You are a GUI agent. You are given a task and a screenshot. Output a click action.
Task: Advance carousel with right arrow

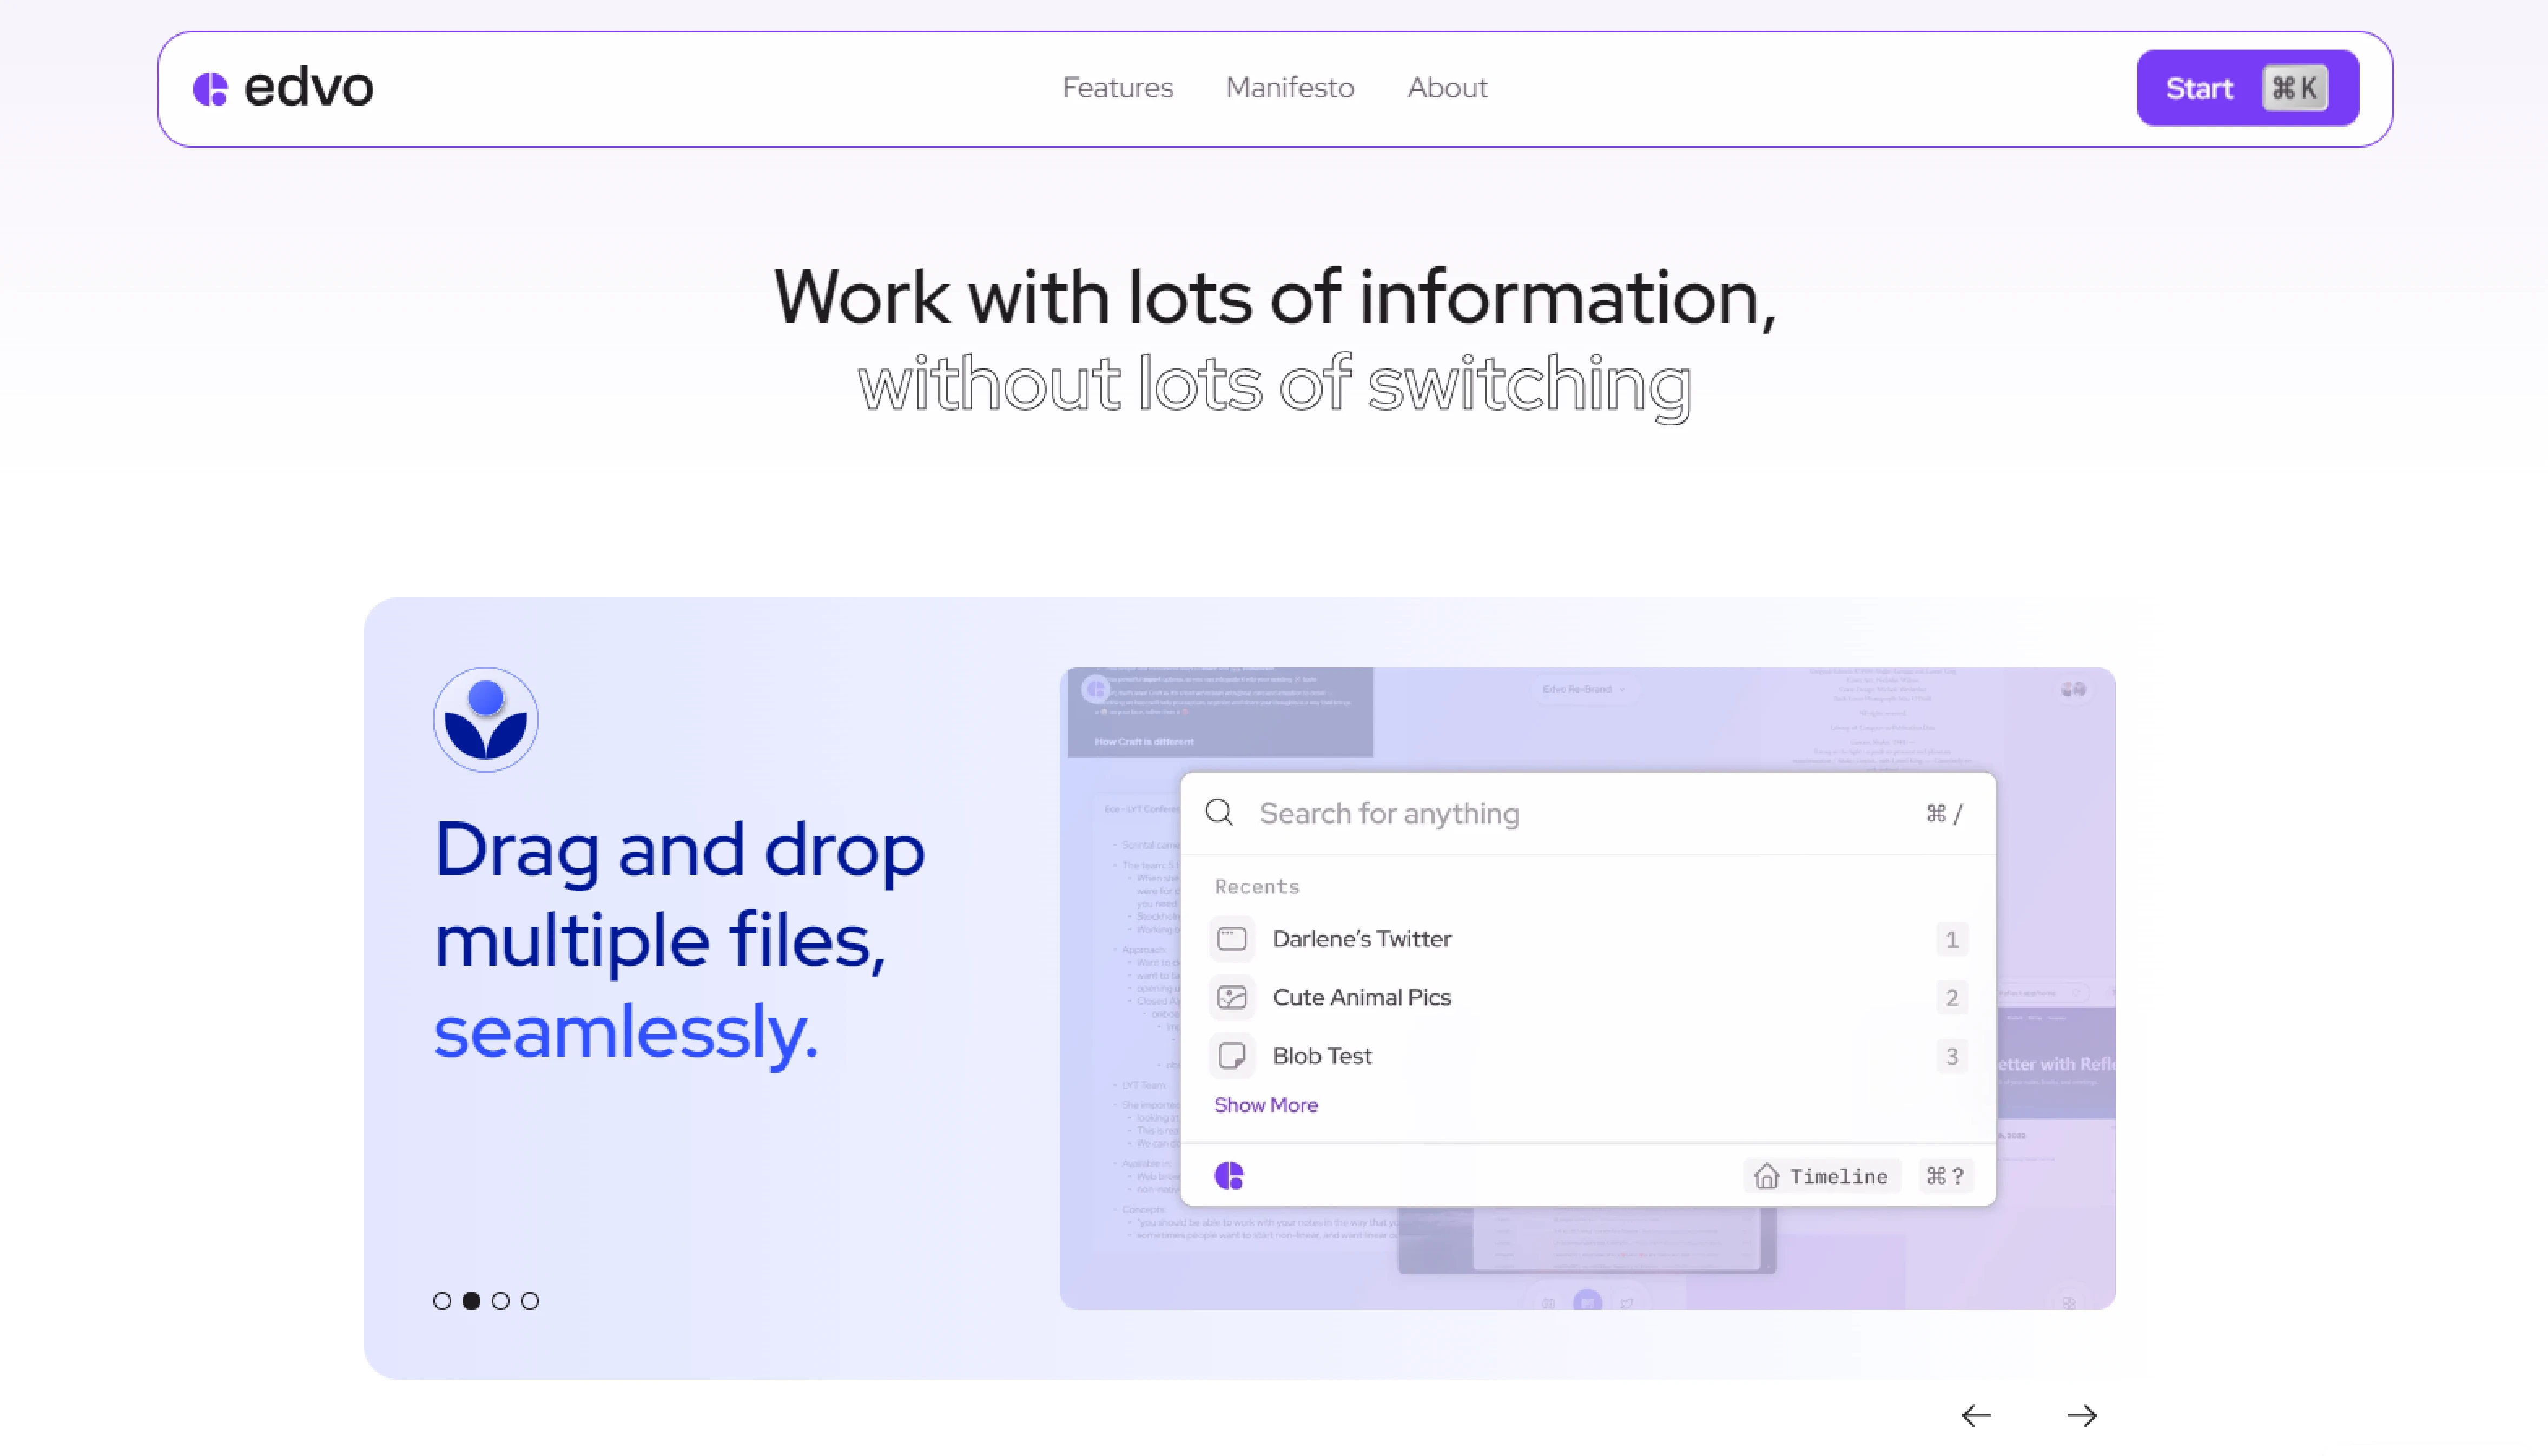pyautogui.click(x=2081, y=1415)
